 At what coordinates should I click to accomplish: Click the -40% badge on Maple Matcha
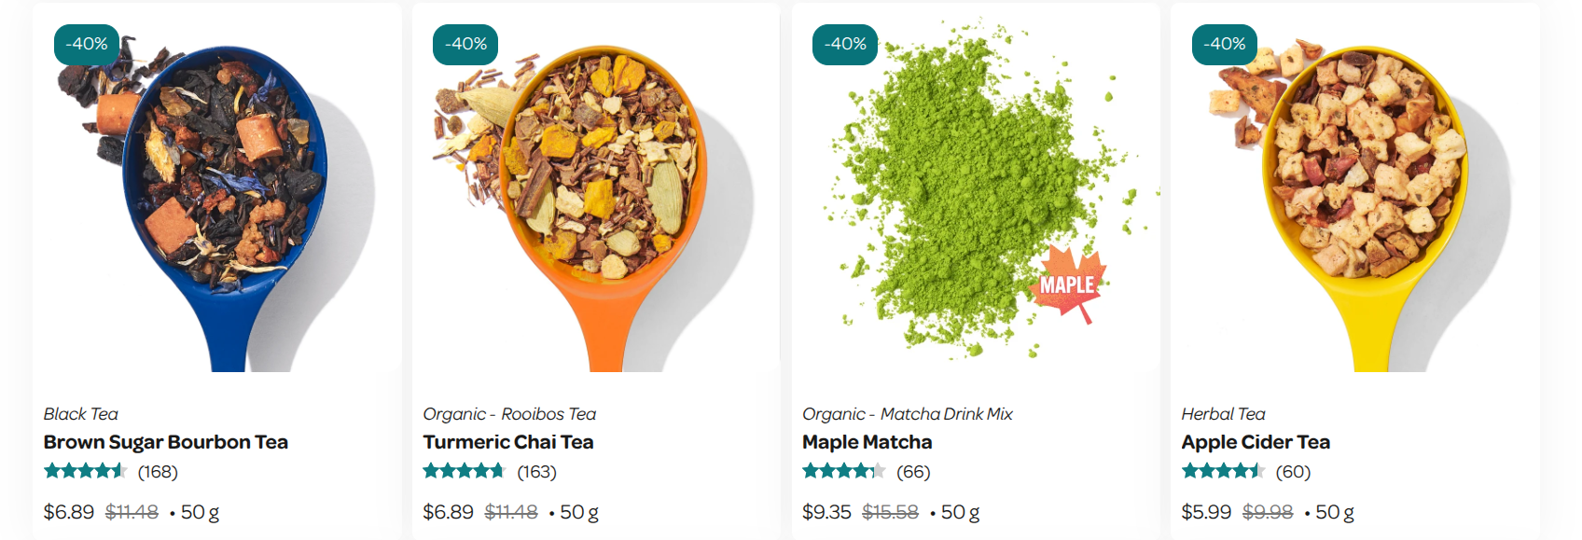[845, 44]
